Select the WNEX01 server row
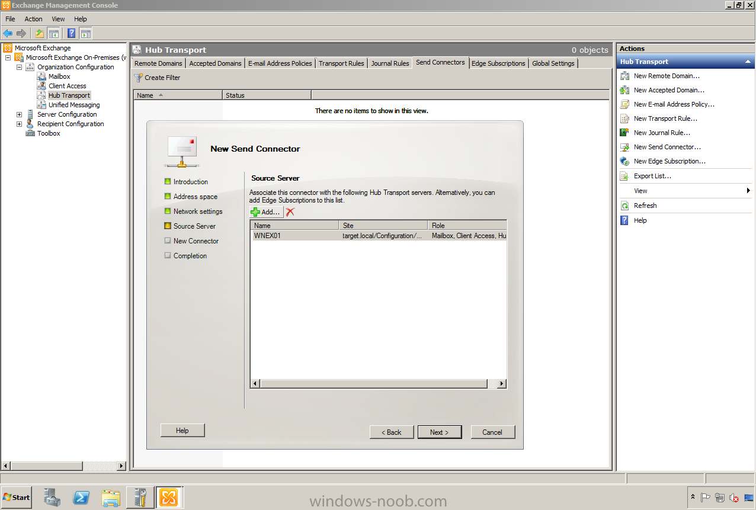Viewport: 756px width, 510px height. 379,236
